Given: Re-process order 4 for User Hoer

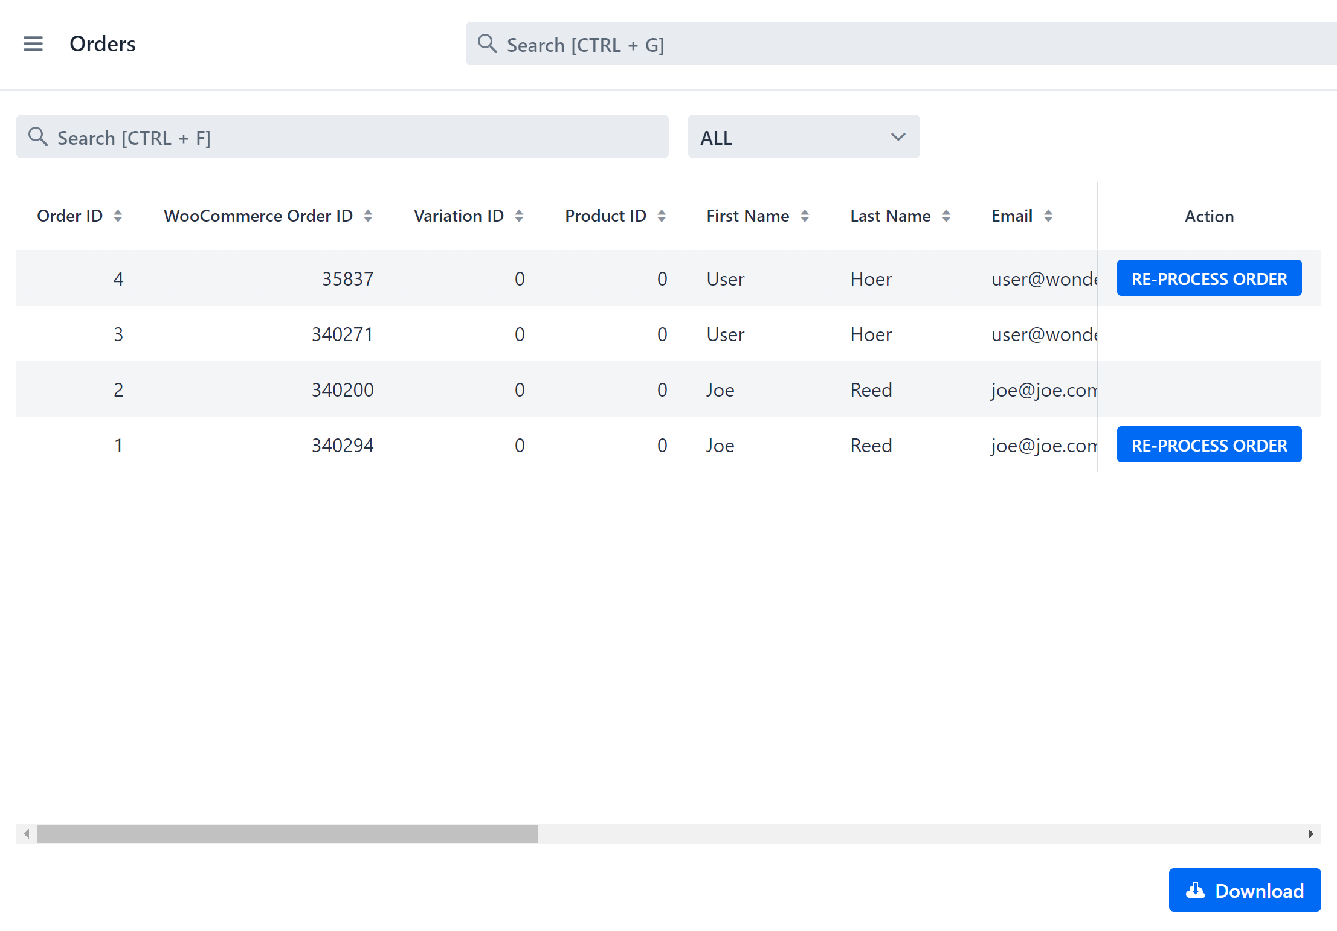Looking at the screenshot, I should click(1209, 278).
